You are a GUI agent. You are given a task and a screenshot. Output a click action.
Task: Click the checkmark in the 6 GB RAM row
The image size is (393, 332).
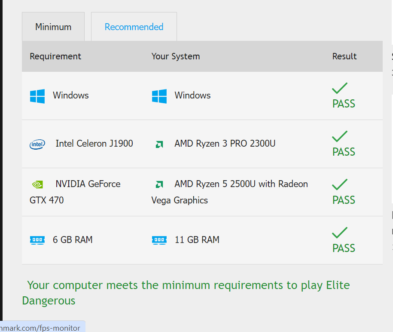(x=340, y=233)
